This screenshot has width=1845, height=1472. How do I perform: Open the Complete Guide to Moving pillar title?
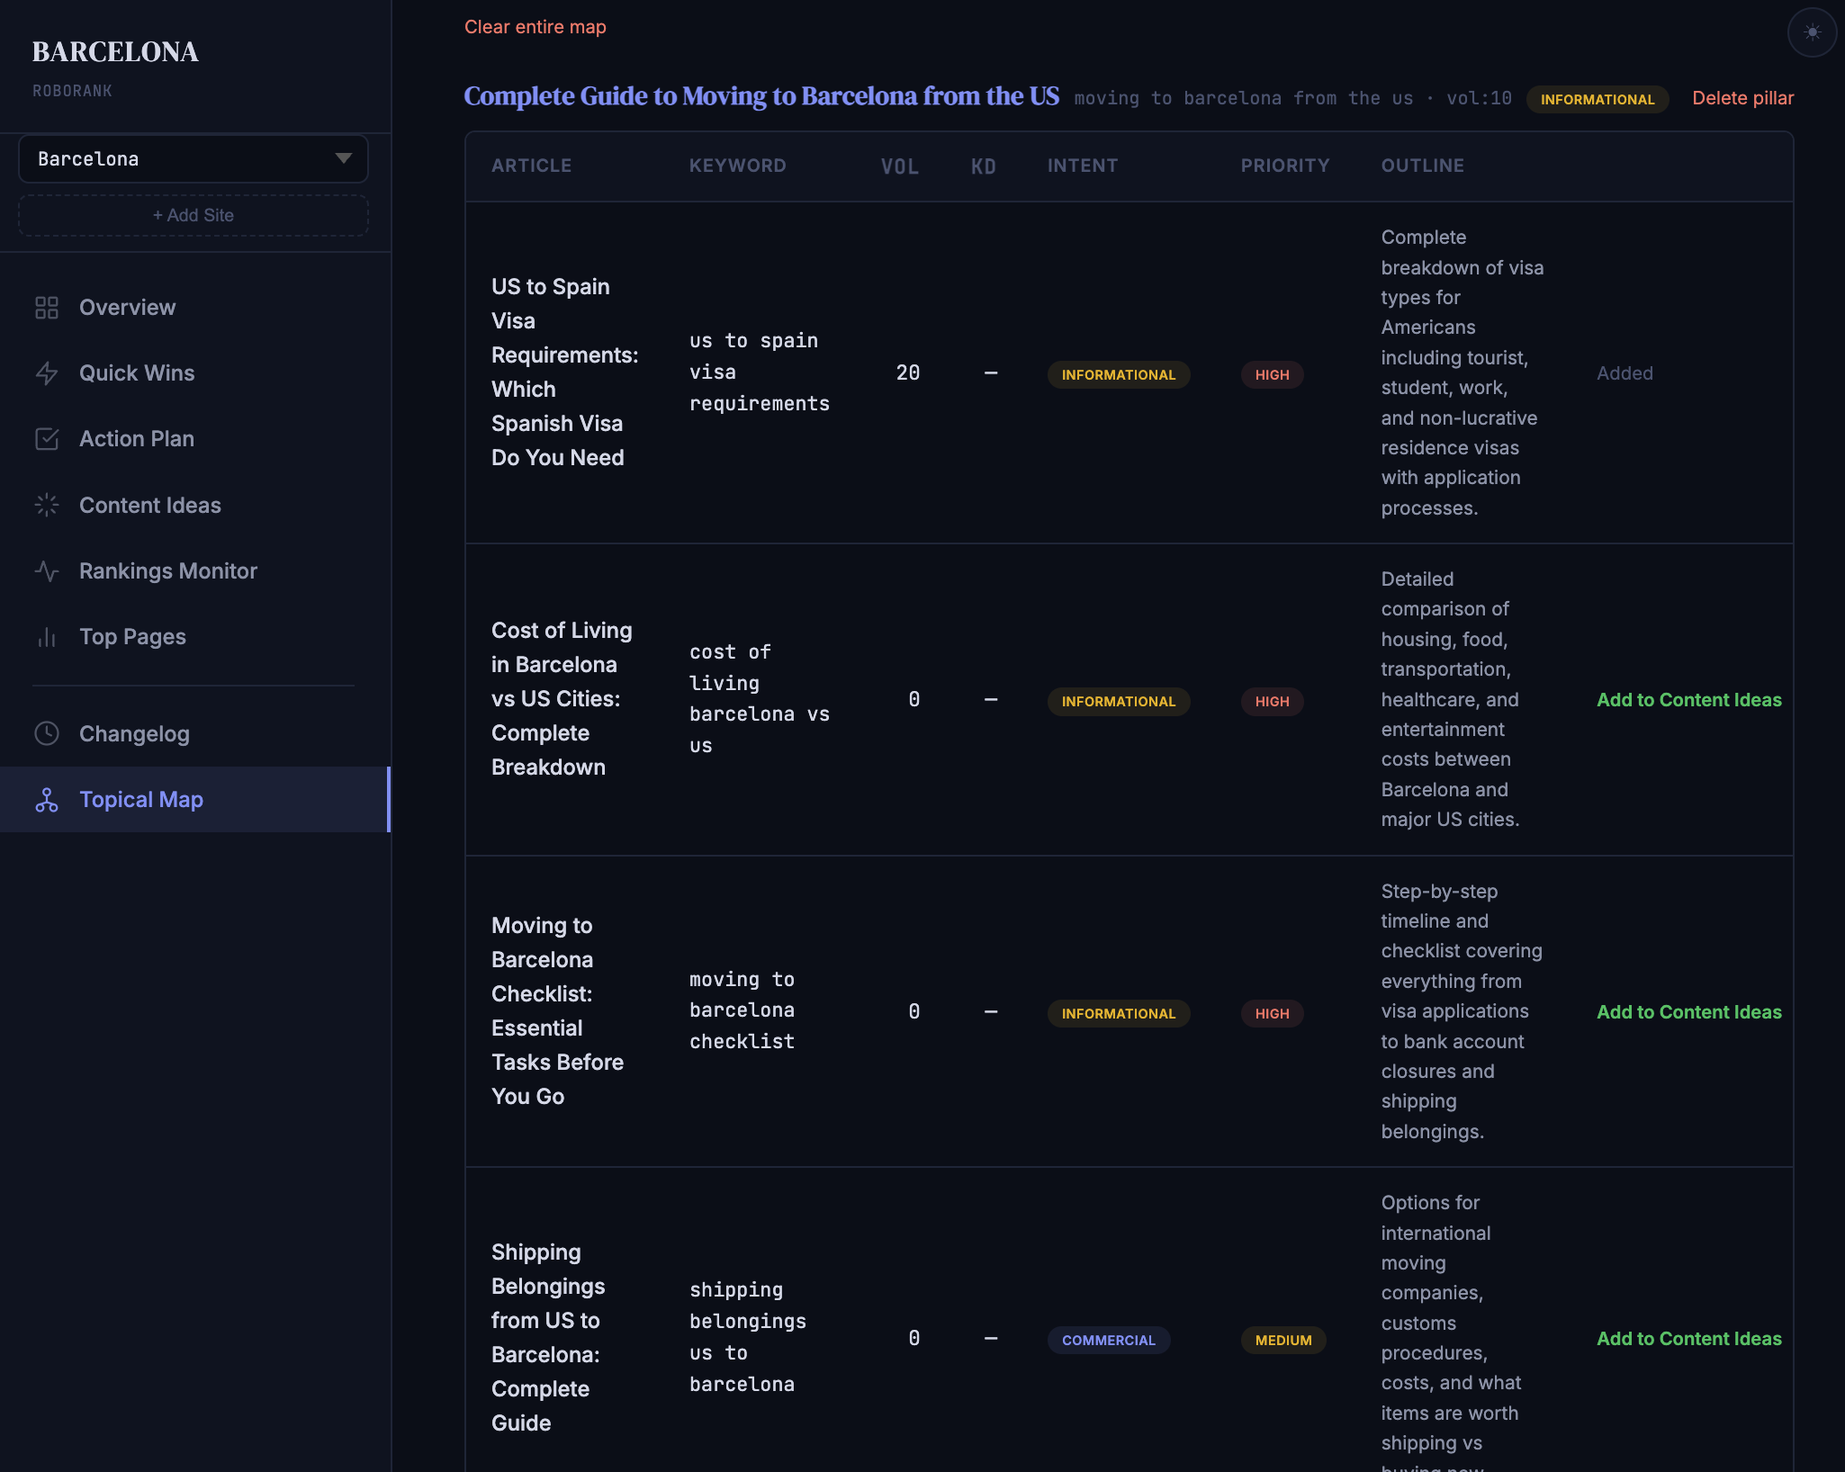761,96
